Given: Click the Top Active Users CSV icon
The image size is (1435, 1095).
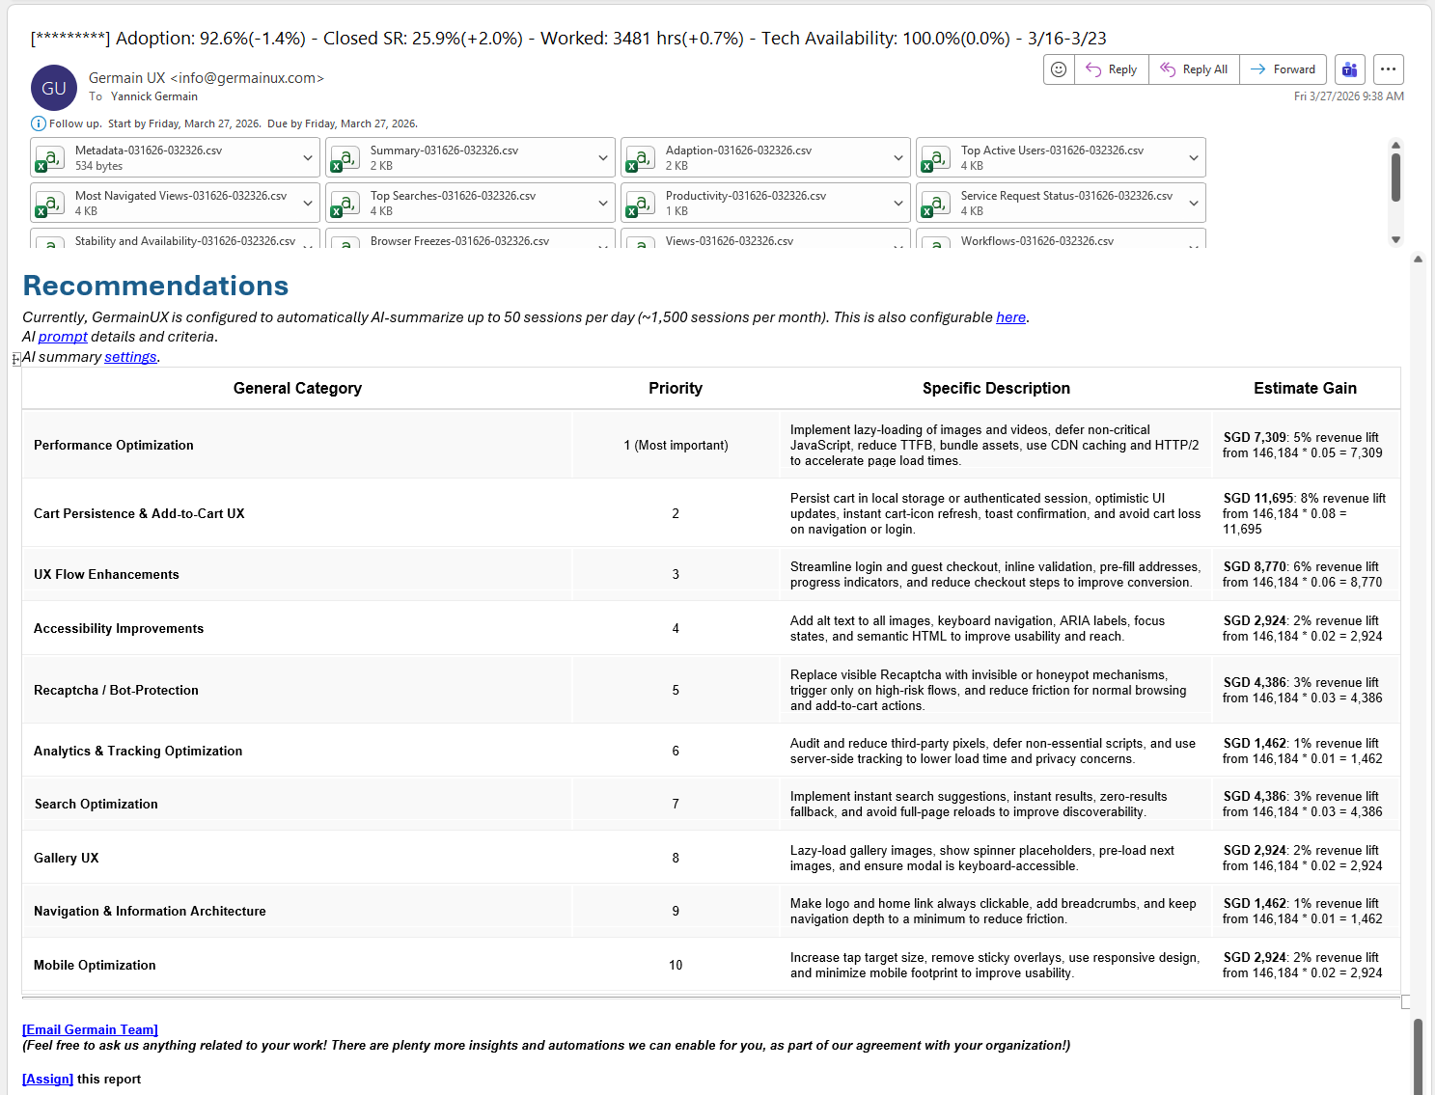Looking at the screenshot, I should click(935, 158).
